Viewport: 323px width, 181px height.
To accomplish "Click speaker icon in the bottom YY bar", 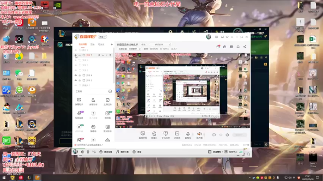I will pyautogui.click(x=82, y=152).
